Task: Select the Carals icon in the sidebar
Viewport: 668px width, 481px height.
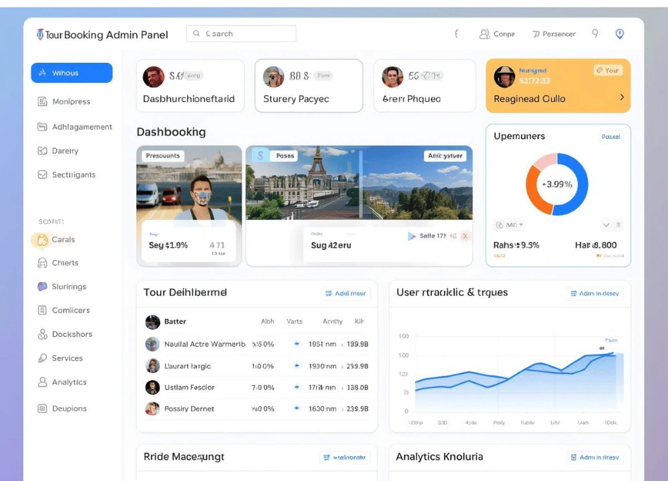Action: [42, 239]
